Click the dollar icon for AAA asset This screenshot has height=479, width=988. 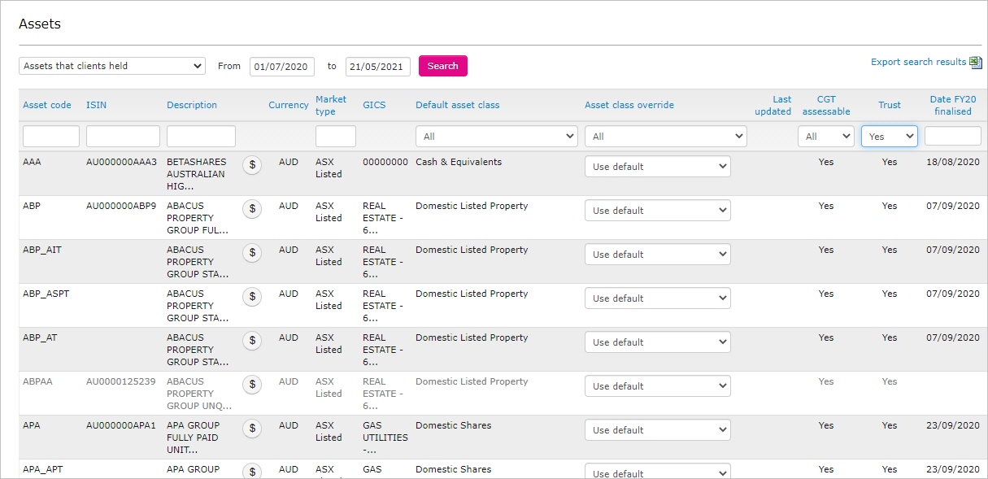tap(252, 165)
